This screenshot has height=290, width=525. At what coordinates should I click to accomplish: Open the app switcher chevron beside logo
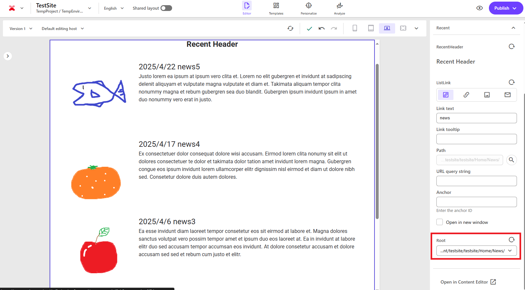pyautogui.click(x=22, y=8)
